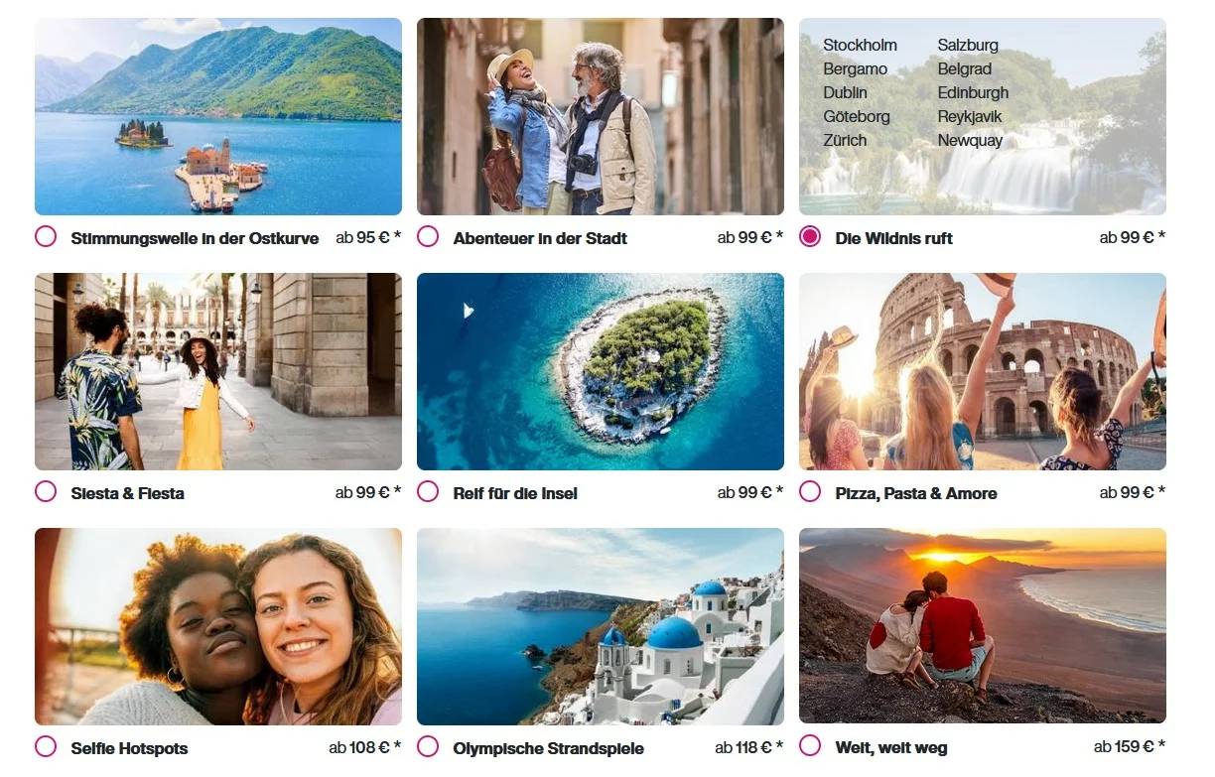Open the island monastery bay photo
Screen dimensions: 1215x777
(218, 116)
